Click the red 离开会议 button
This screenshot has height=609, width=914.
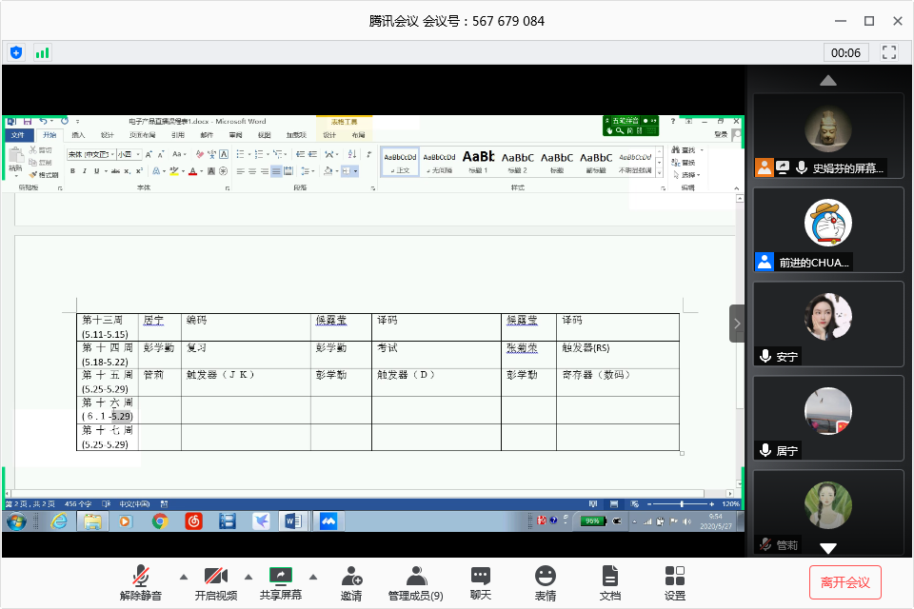pos(844,582)
